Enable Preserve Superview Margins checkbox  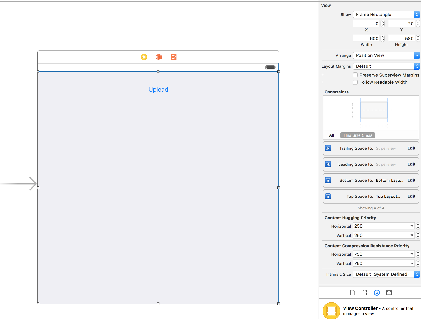[355, 75]
